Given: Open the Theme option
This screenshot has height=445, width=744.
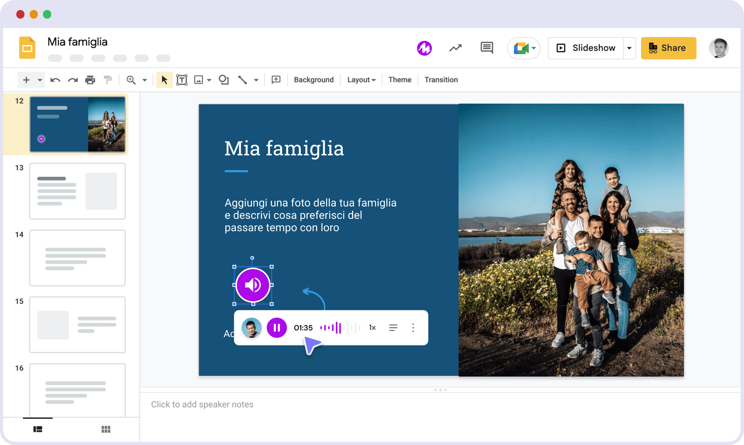Looking at the screenshot, I should pyautogui.click(x=400, y=80).
